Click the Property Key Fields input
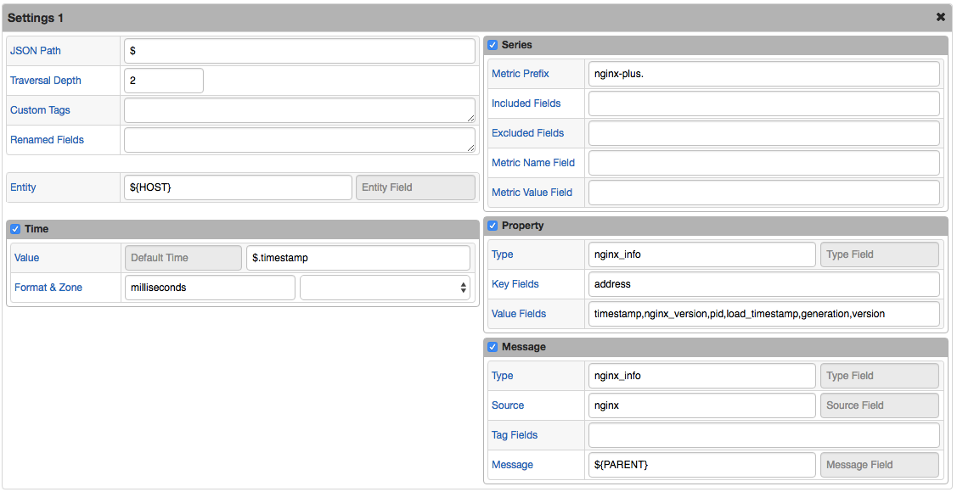The height and width of the screenshot is (492, 957). [763, 284]
